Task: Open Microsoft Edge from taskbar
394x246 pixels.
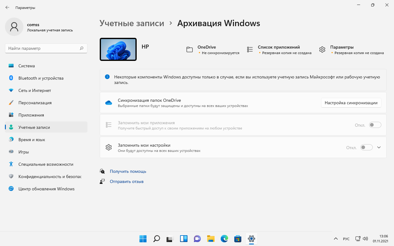Action: coord(224,239)
